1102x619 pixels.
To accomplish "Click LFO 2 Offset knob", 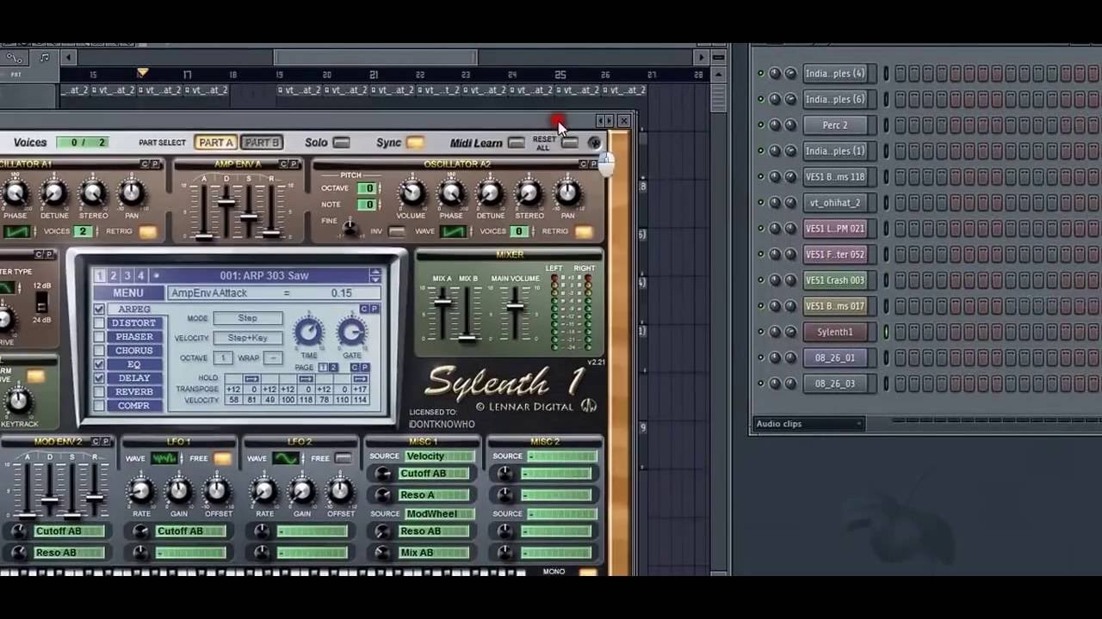I will [340, 492].
